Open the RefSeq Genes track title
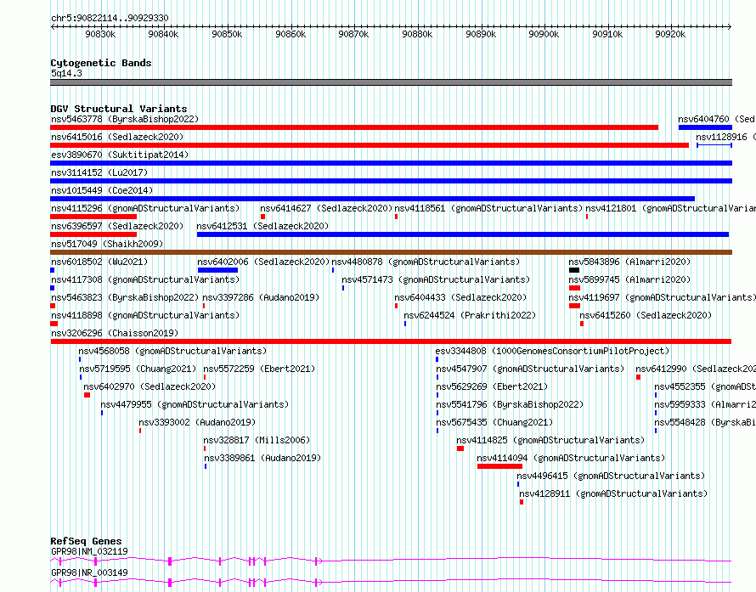 pos(86,541)
